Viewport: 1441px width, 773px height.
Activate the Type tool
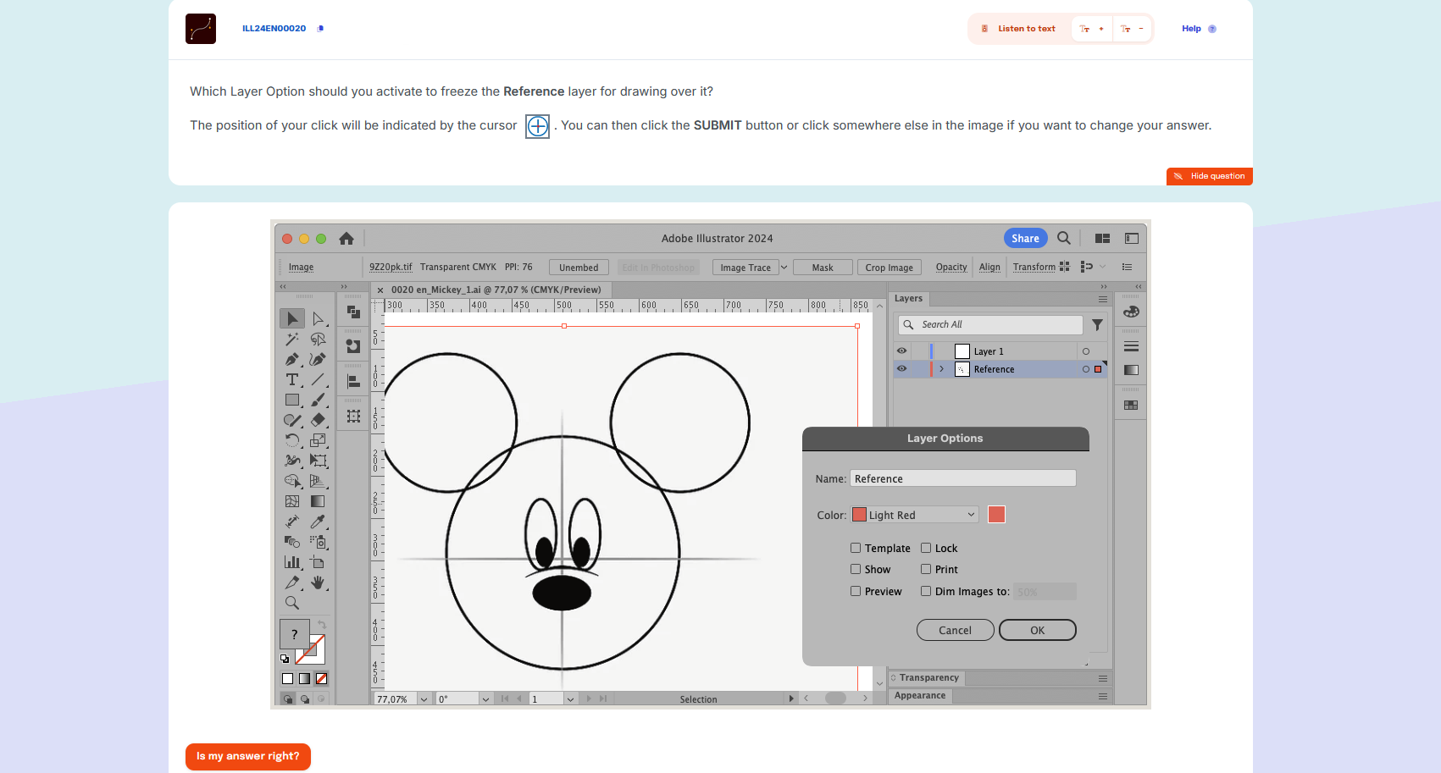(x=292, y=379)
